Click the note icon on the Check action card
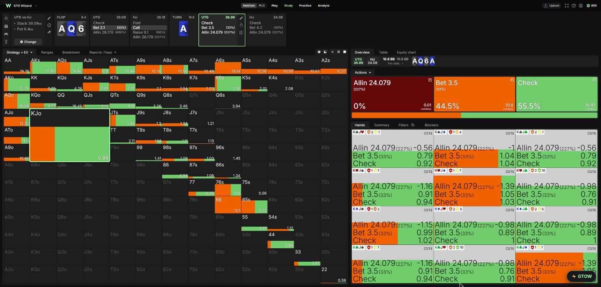The height and width of the screenshot is (287, 601). point(594,80)
